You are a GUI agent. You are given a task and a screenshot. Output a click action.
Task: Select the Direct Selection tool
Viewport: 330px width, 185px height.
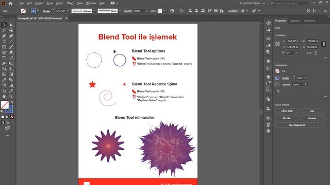[11, 25]
